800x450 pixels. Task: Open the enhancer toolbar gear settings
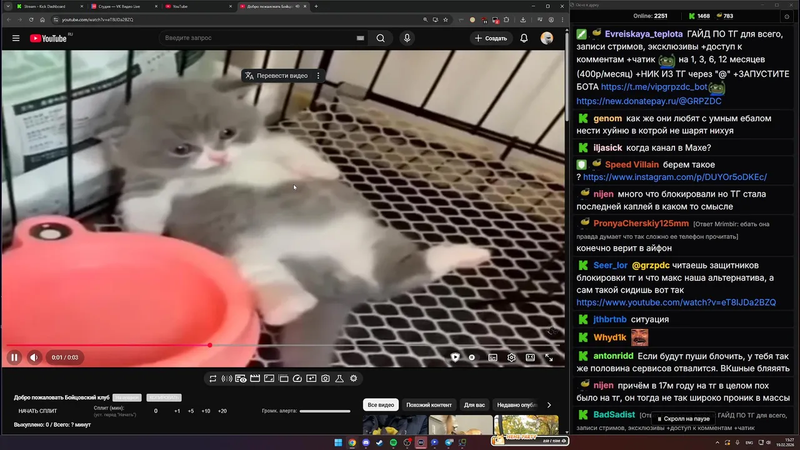[354, 378]
